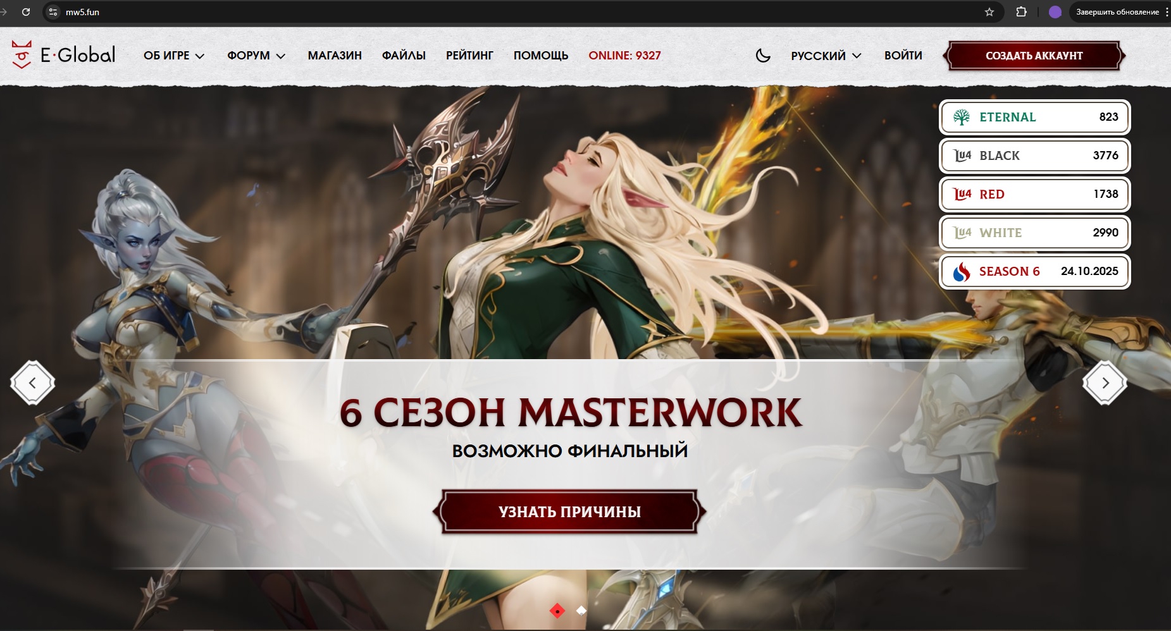Click the 1738 Red server count

click(1106, 194)
